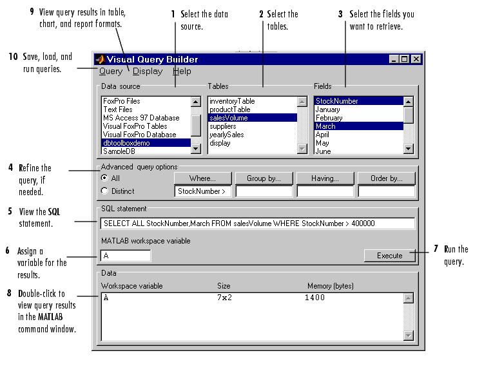Image resolution: width=493 pixels, height=371 pixels.
Task: Select June field
Action: click(359, 151)
